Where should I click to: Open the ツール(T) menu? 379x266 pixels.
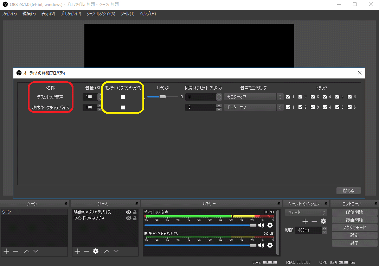pos(127,14)
